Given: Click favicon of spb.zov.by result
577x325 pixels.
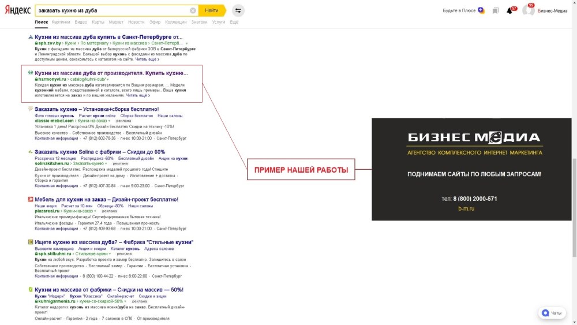Looking at the screenshot, I should (31, 37).
